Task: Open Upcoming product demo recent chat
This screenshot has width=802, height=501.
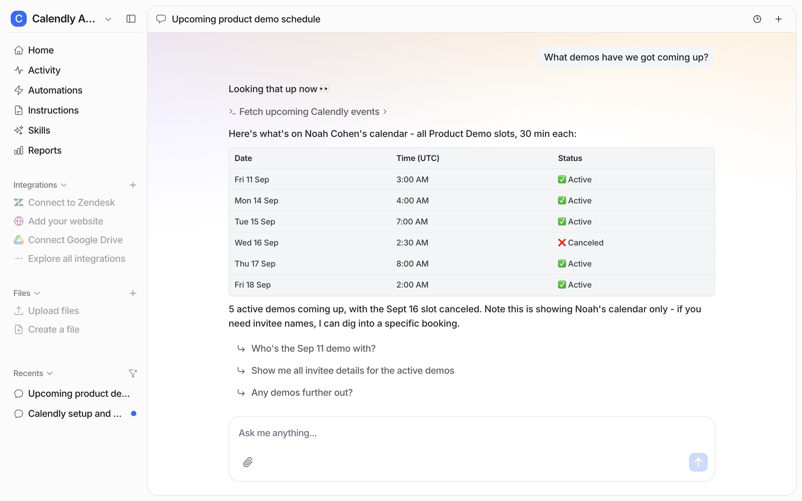Action: coord(74,393)
